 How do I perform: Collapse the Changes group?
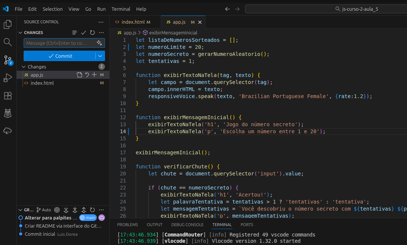pyautogui.click(x=24, y=67)
